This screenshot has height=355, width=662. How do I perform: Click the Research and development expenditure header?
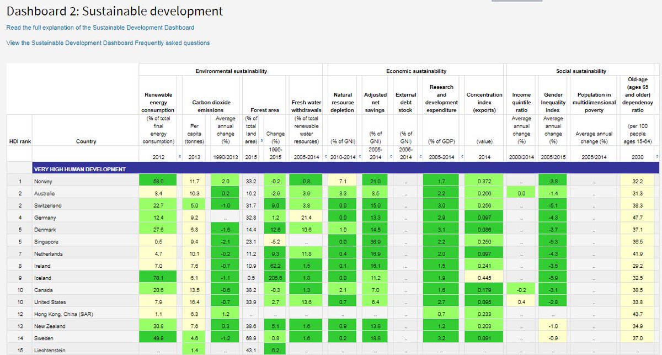(441, 99)
